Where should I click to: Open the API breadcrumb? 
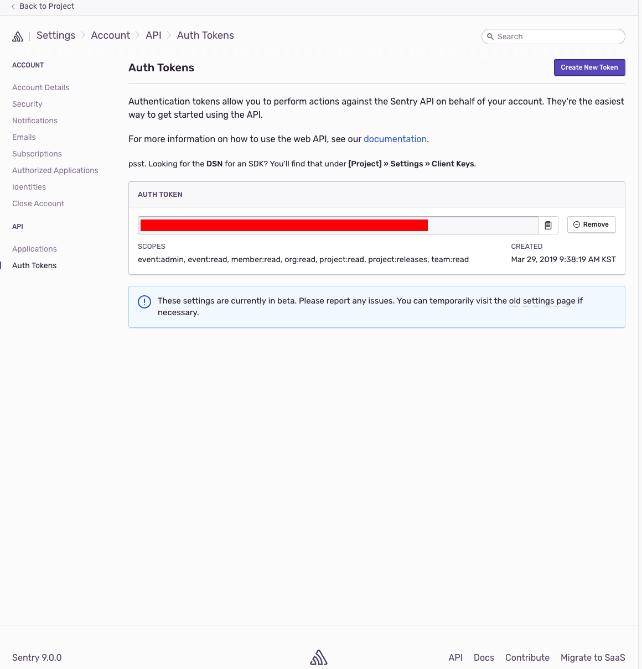tap(153, 35)
